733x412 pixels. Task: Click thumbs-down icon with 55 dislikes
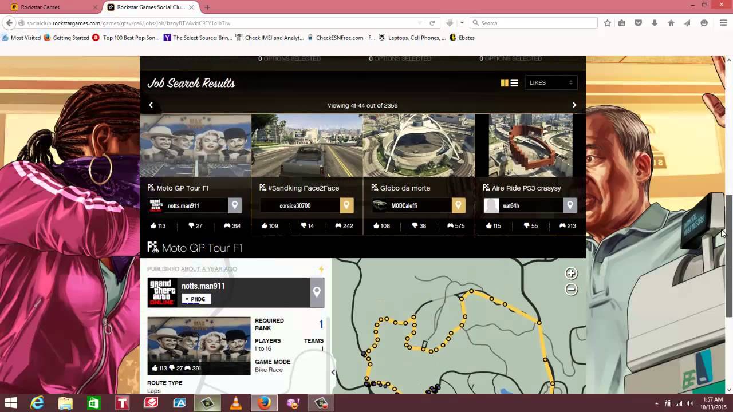point(526,225)
